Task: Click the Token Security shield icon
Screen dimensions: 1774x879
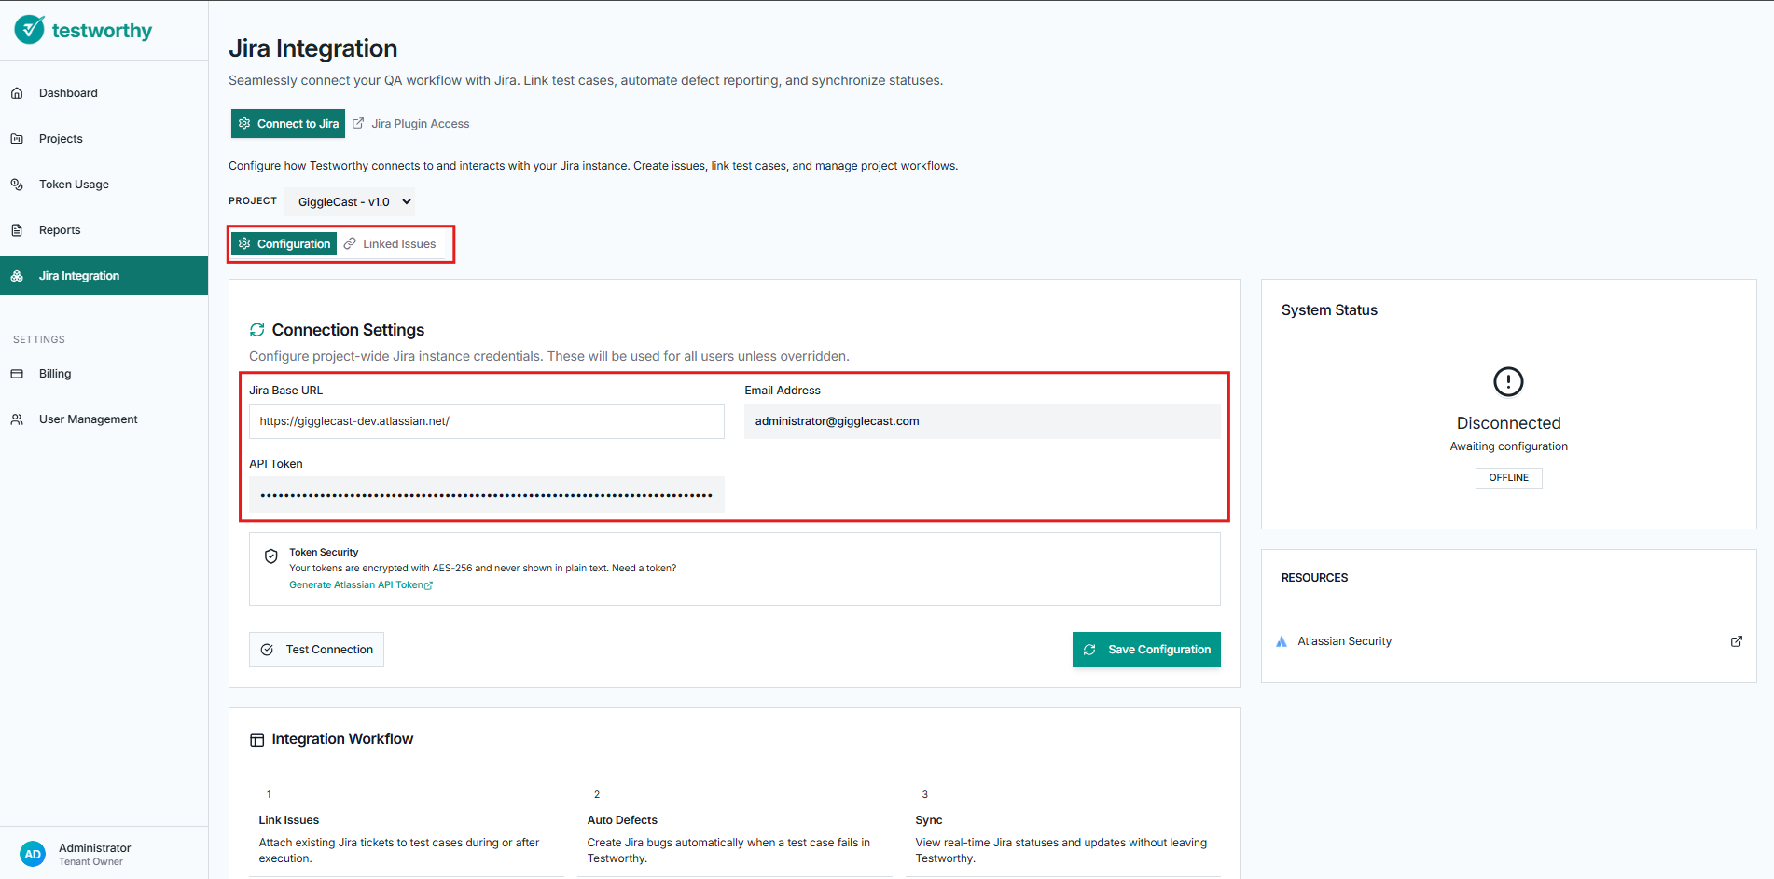Action: pyautogui.click(x=271, y=556)
